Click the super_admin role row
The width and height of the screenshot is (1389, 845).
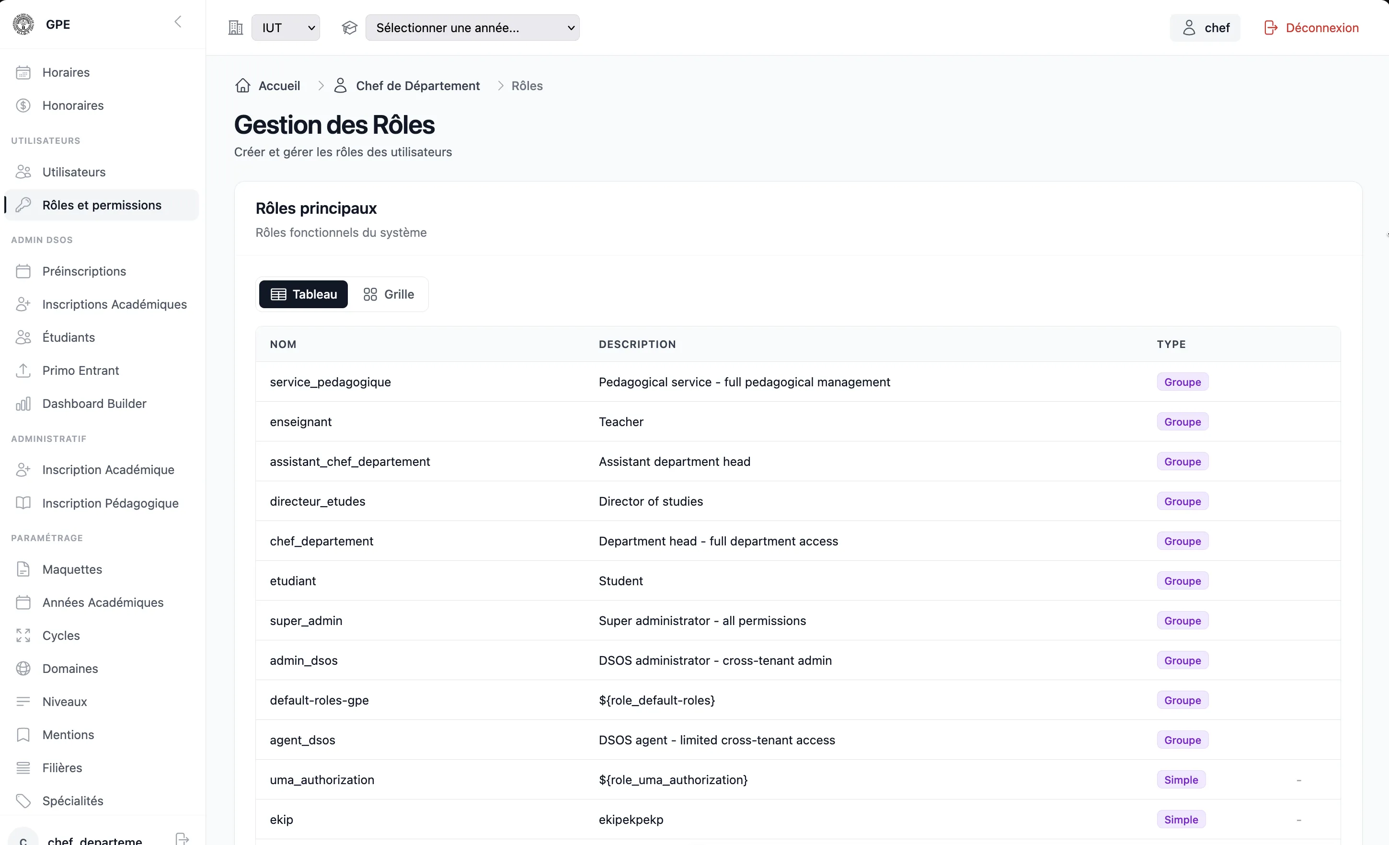click(798, 621)
